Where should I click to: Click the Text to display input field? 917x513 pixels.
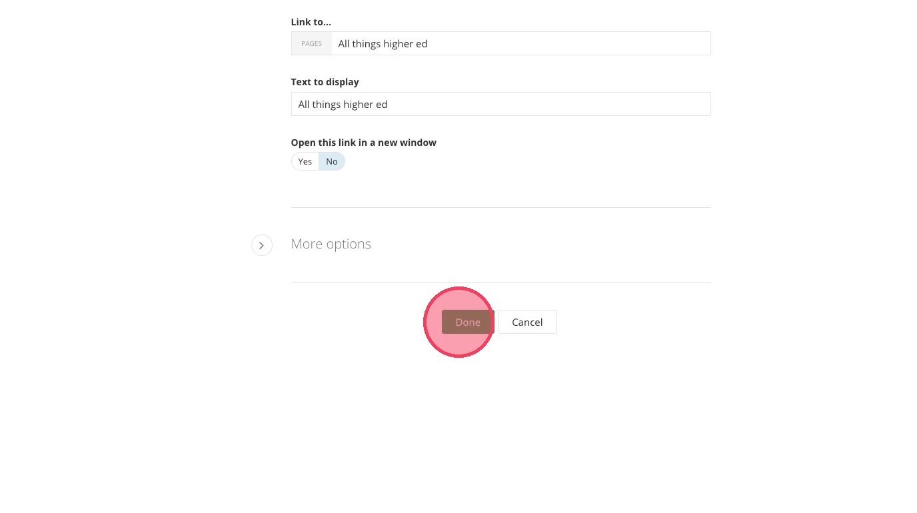pyautogui.click(x=500, y=105)
